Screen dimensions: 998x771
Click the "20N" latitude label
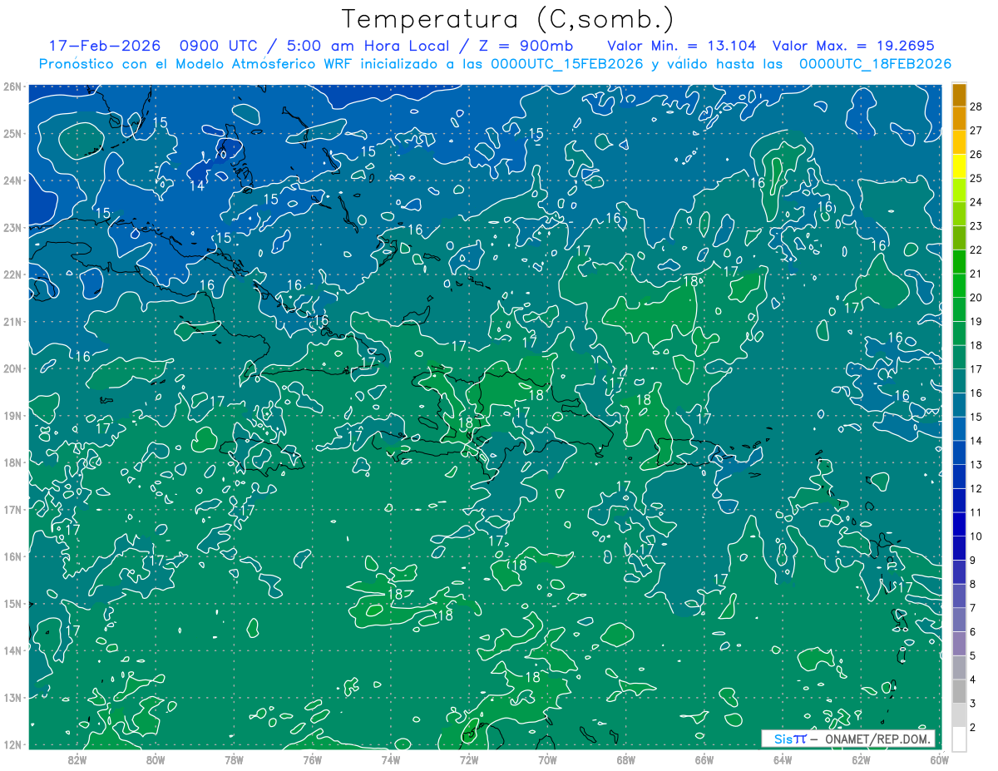(x=12, y=368)
